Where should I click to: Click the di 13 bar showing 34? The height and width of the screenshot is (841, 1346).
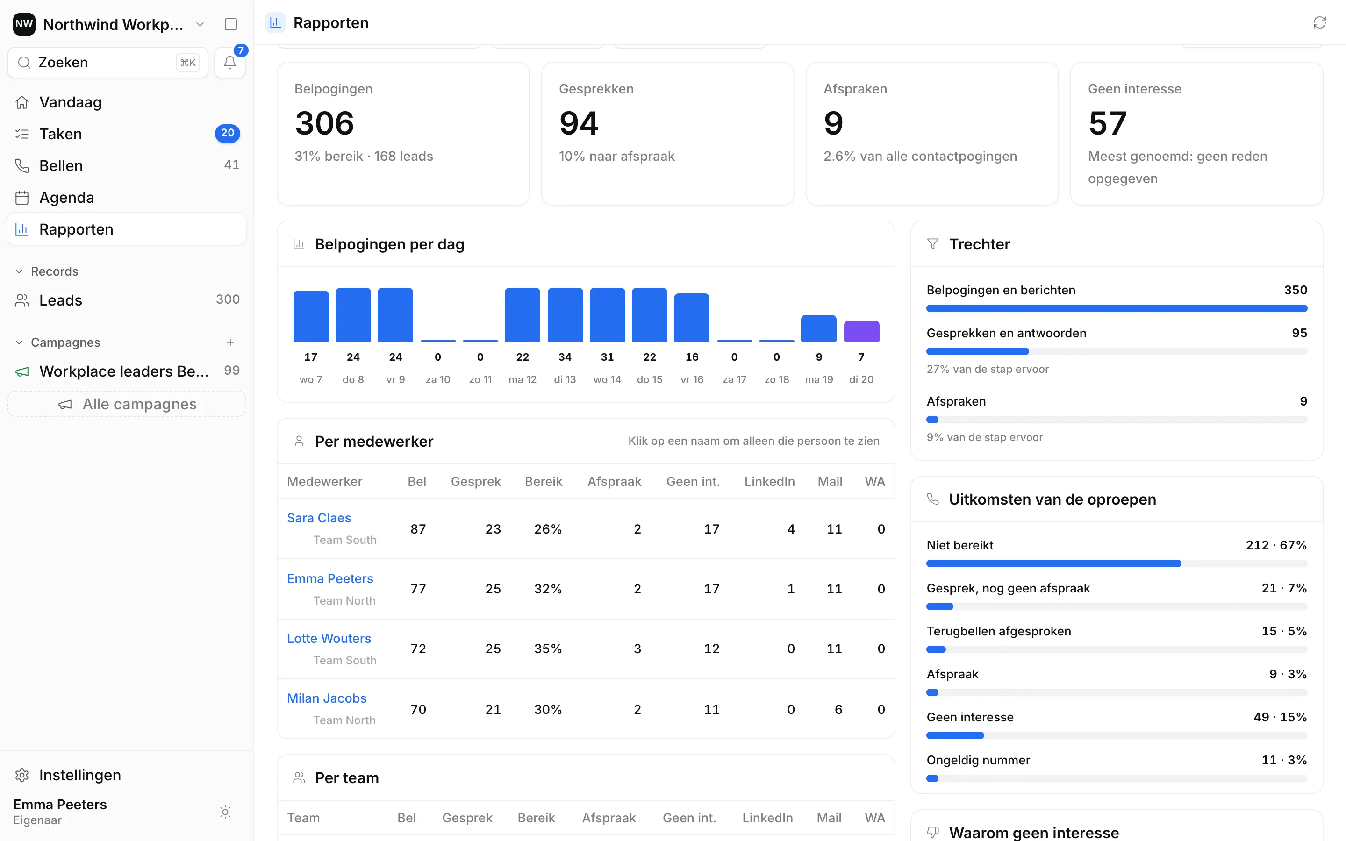pos(565,315)
